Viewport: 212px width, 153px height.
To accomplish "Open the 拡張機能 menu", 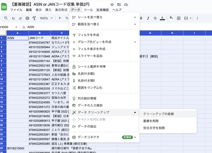I will click(x=102, y=10).
